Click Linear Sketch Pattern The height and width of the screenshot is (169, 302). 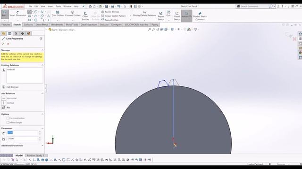(x=113, y=16)
